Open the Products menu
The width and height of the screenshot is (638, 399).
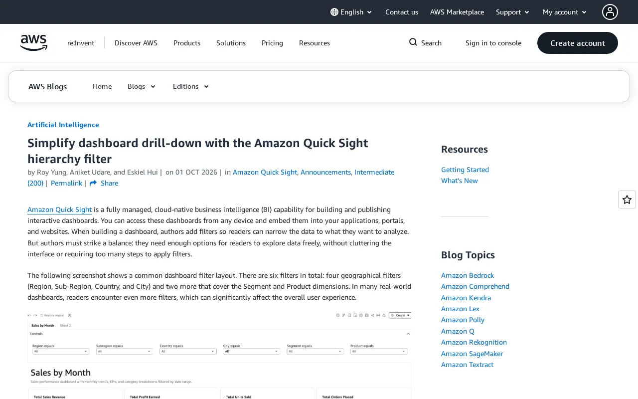click(187, 43)
